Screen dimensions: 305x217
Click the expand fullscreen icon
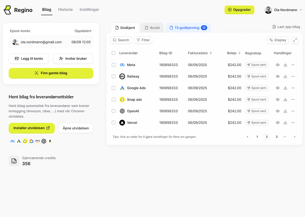pyautogui.click(x=295, y=40)
